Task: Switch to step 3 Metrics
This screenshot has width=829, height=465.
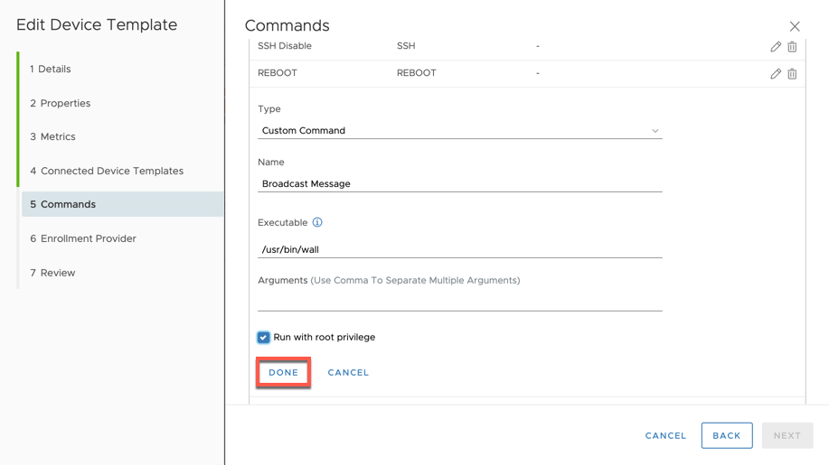Action: pyautogui.click(x=52, y=136)
